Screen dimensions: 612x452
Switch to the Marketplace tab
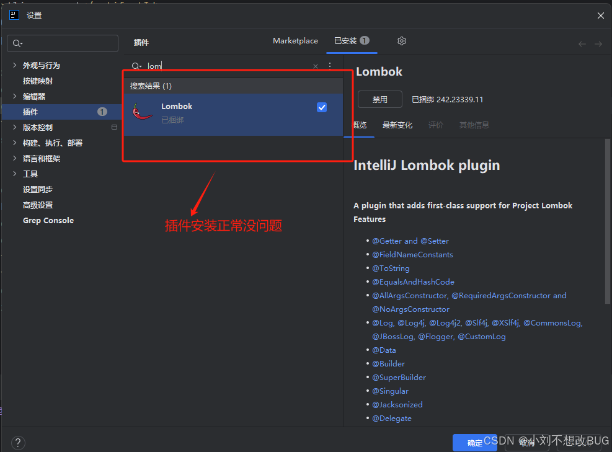point(295,41)
